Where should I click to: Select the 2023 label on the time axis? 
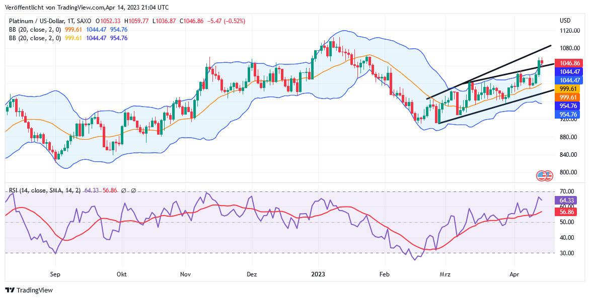pyautogui.click(x=318, y=275)
